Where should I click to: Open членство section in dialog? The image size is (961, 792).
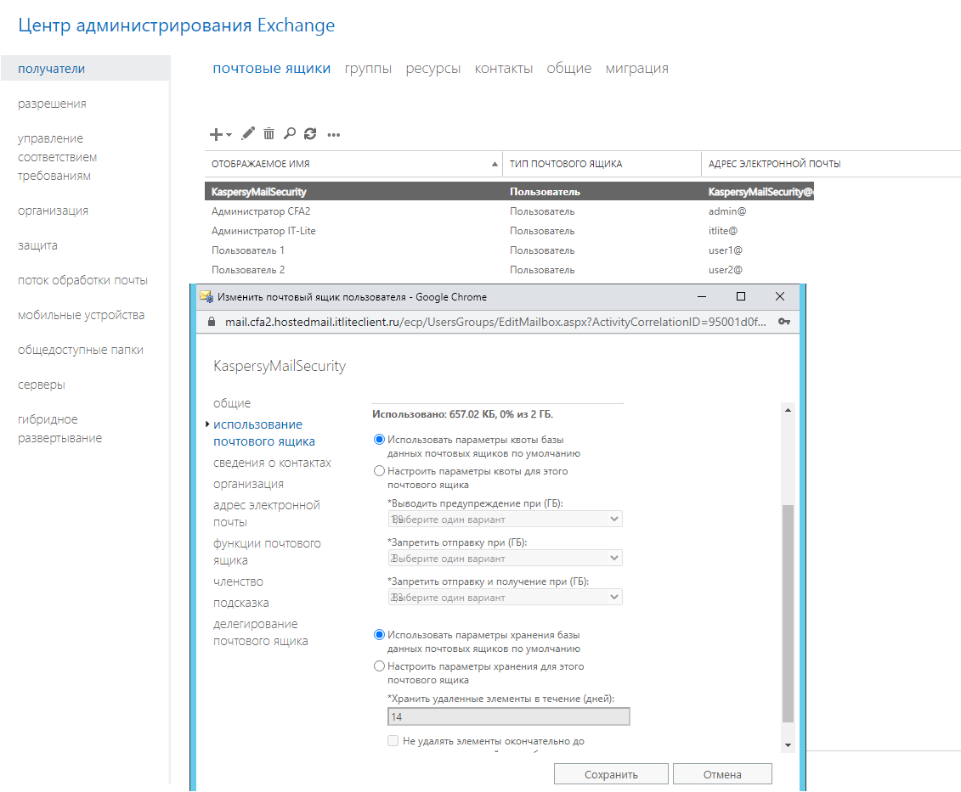(238, 581)
